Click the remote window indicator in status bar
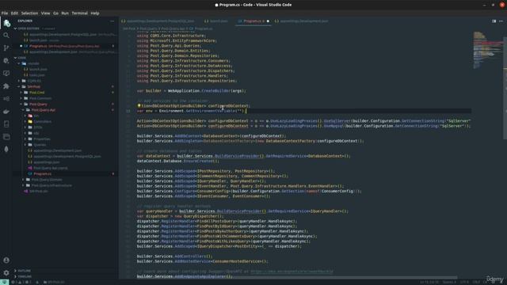 [x=4, y=282]
